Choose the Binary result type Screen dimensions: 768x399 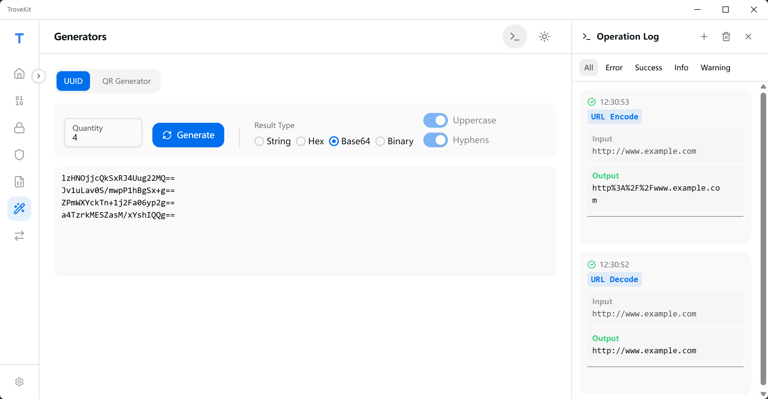tap(380, 141)
